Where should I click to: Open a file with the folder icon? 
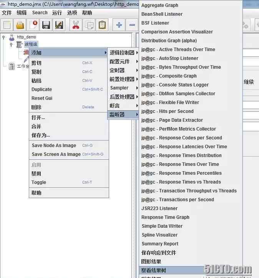click(x=20, y=25)
